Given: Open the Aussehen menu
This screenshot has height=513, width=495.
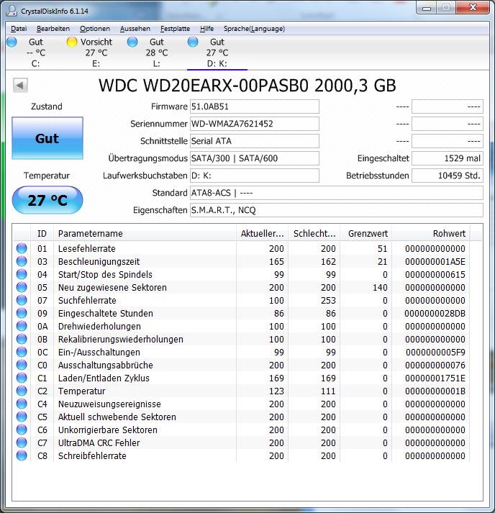Looking at the screenshot, I should click(x=135, y=29).
